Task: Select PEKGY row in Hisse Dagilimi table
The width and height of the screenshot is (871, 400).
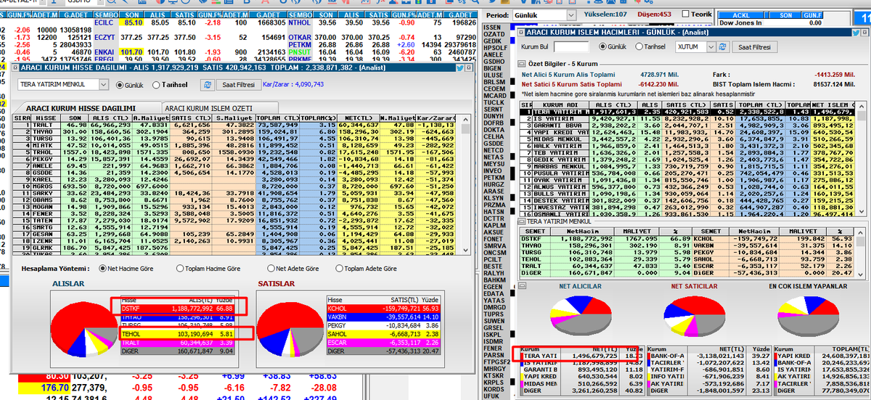Action: [x=234, y=158]
